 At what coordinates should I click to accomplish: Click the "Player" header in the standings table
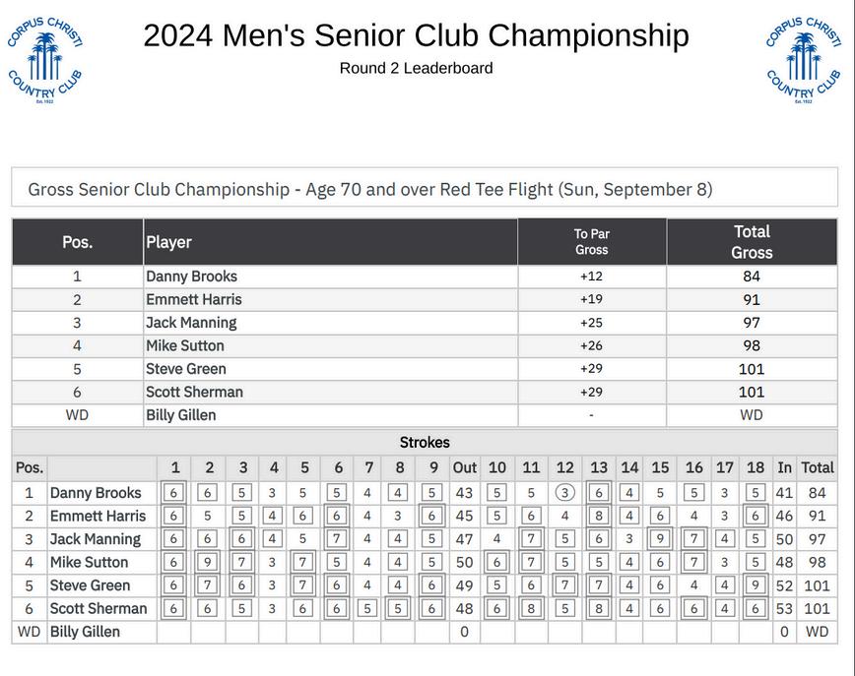(168, 242)
